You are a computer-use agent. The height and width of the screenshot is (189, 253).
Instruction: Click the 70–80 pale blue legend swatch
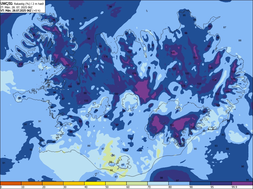pyautogui.click(x=158, y=183)
